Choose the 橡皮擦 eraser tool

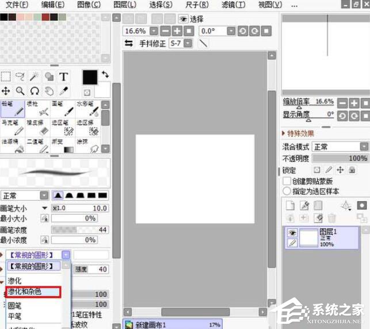click(37, 128)
